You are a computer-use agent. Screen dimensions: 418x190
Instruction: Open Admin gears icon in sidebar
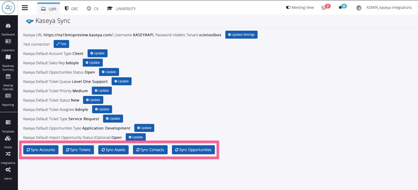pyautogui.click(x=8, y=169)
